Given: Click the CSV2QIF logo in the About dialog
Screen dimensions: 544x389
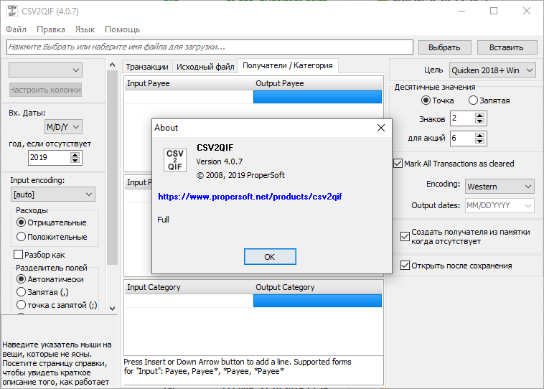Looking at the screenshot, I should click(x=175, y=159).
